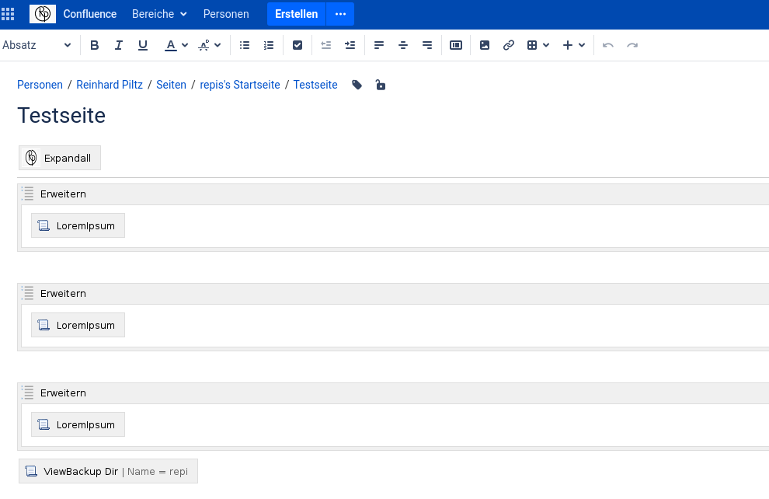Click the indent icon
This screenshot has height=499, width=769.
tap(350, 45)
